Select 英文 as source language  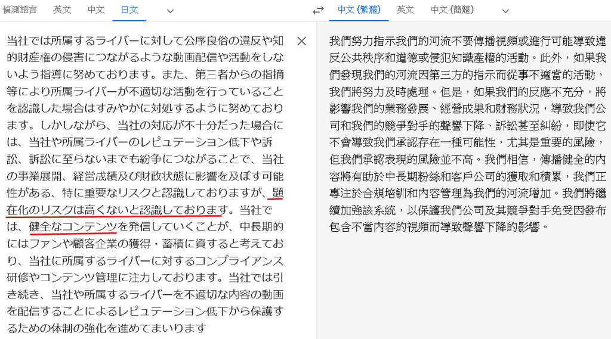pos(62,10)
